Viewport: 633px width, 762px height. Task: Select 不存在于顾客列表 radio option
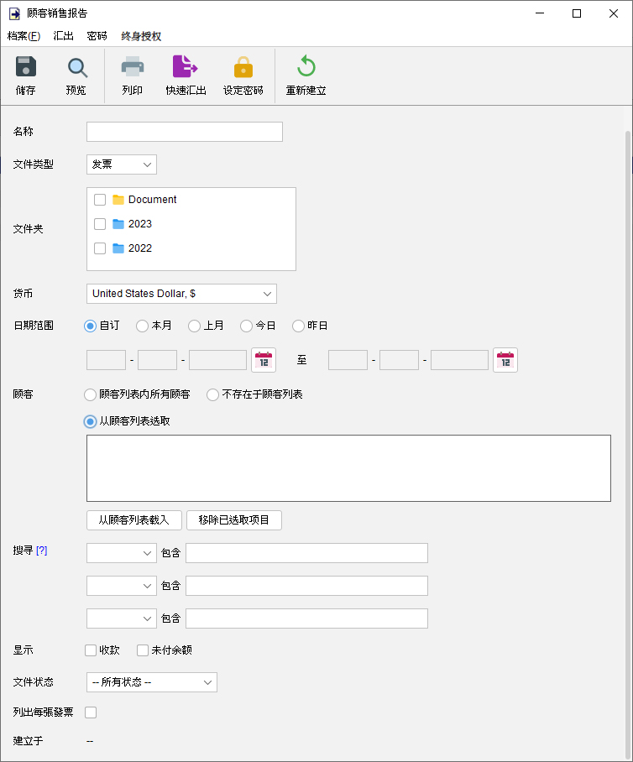[212, 394]
